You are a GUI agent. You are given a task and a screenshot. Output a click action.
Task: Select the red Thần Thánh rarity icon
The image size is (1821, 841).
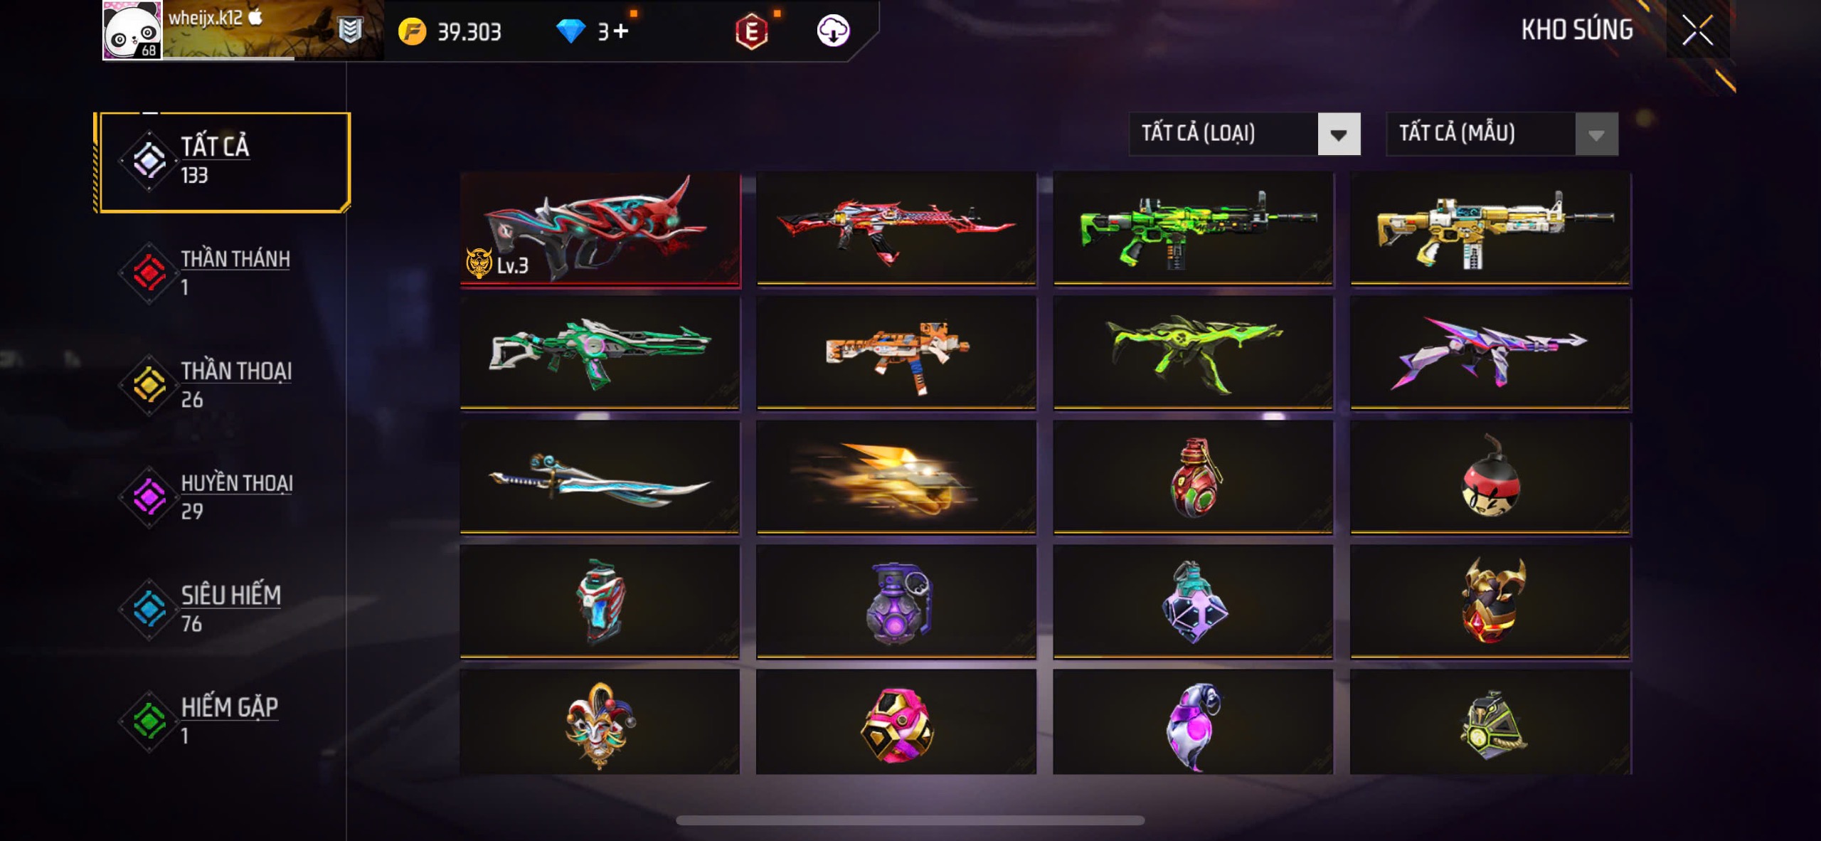tap(149, 273)
